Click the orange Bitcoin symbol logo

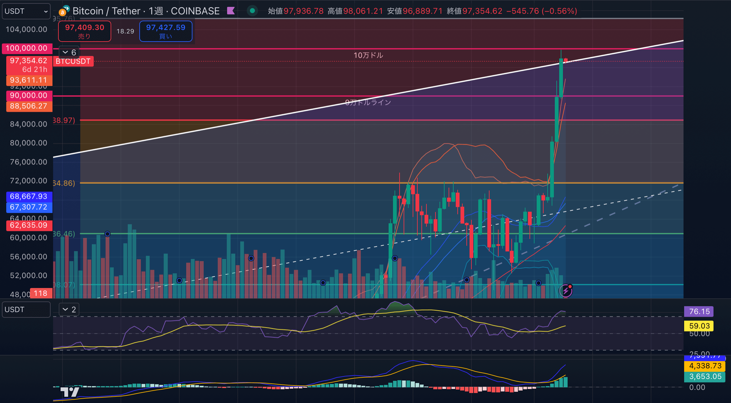[x=62, y=12]
